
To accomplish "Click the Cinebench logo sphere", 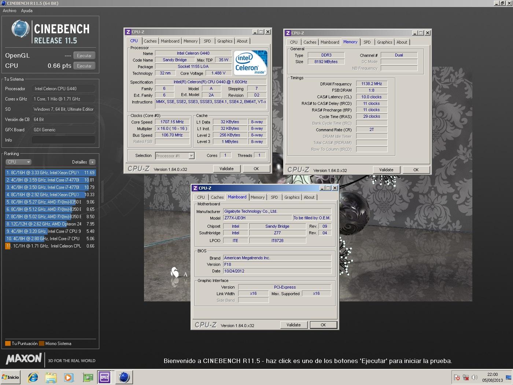I will coord(20,29).
